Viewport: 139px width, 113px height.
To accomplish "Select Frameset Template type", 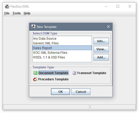I will coord(92,73).
